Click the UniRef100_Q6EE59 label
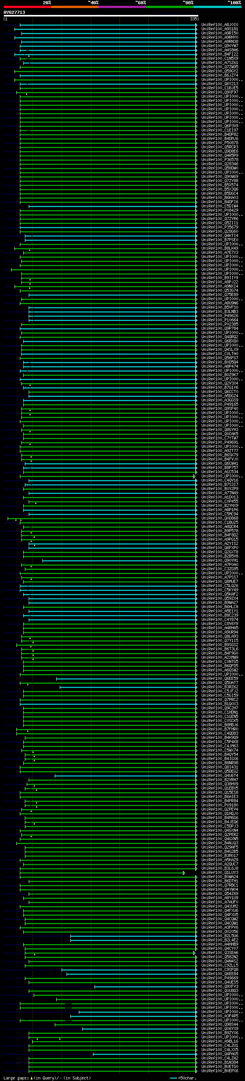 [x=219, y=679]
